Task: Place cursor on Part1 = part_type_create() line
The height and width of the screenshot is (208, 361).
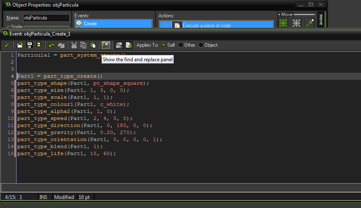Action: pyautogui.click(x=60, y=76)
